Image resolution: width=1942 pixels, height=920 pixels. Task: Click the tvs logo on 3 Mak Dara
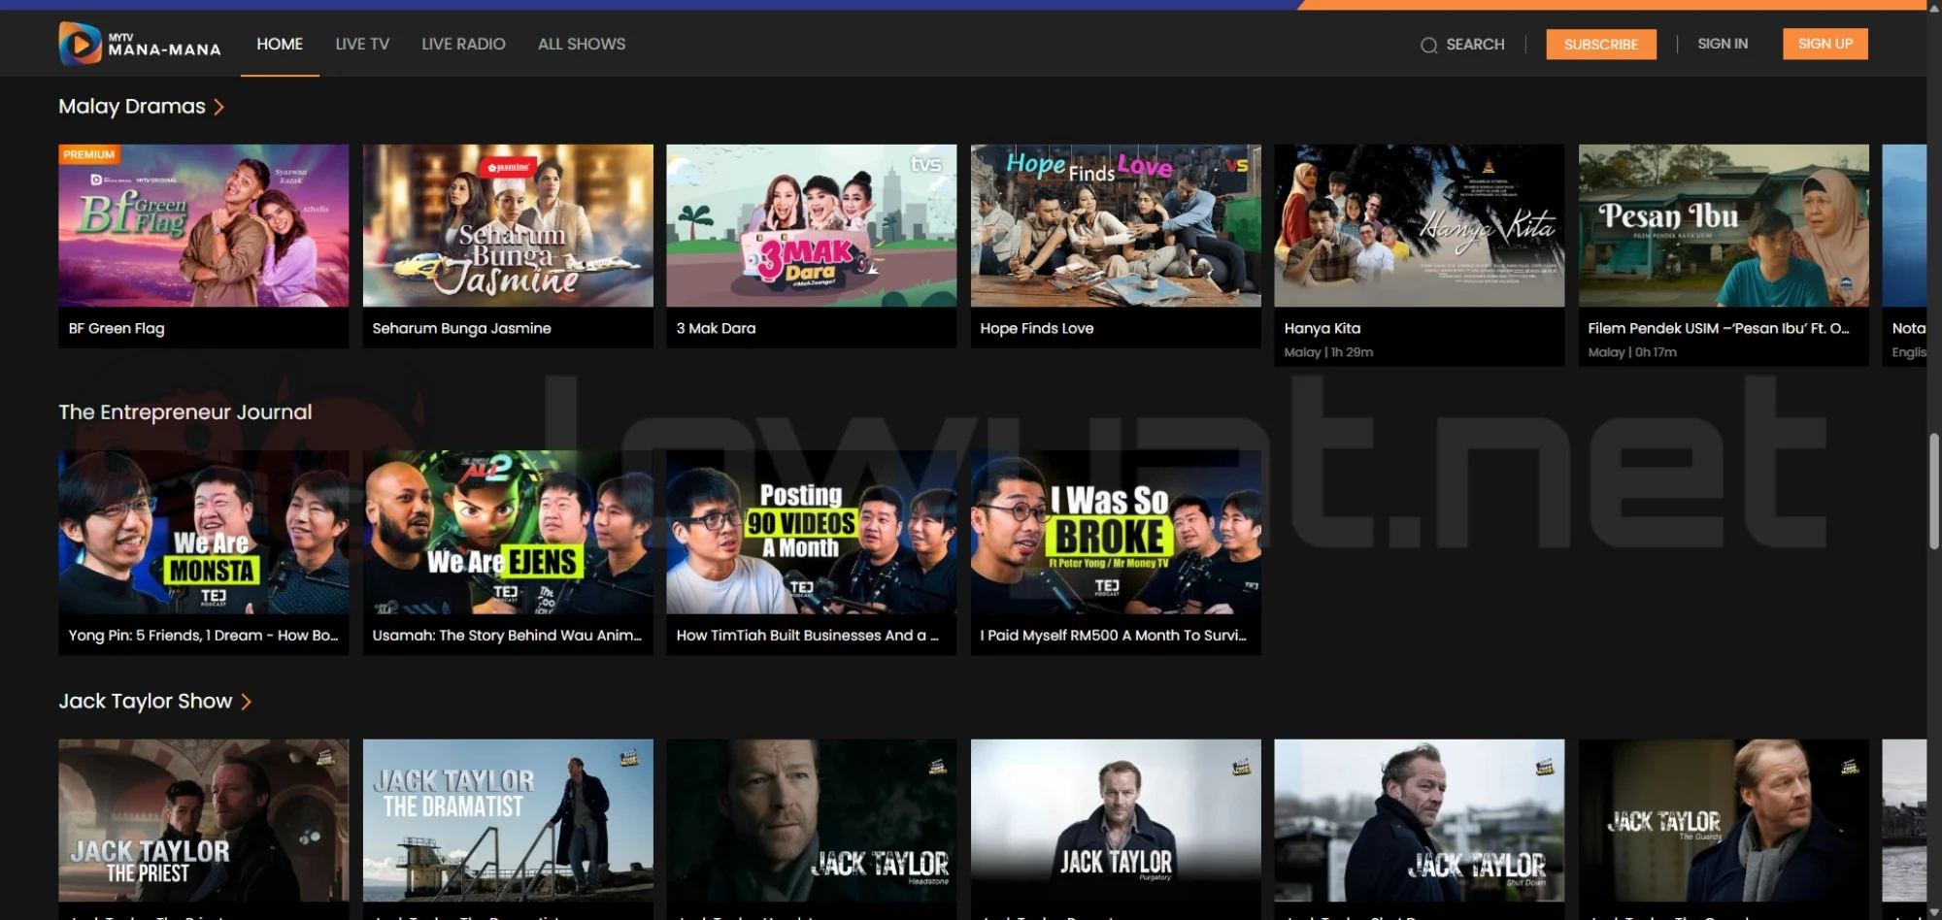click(925, 164)
